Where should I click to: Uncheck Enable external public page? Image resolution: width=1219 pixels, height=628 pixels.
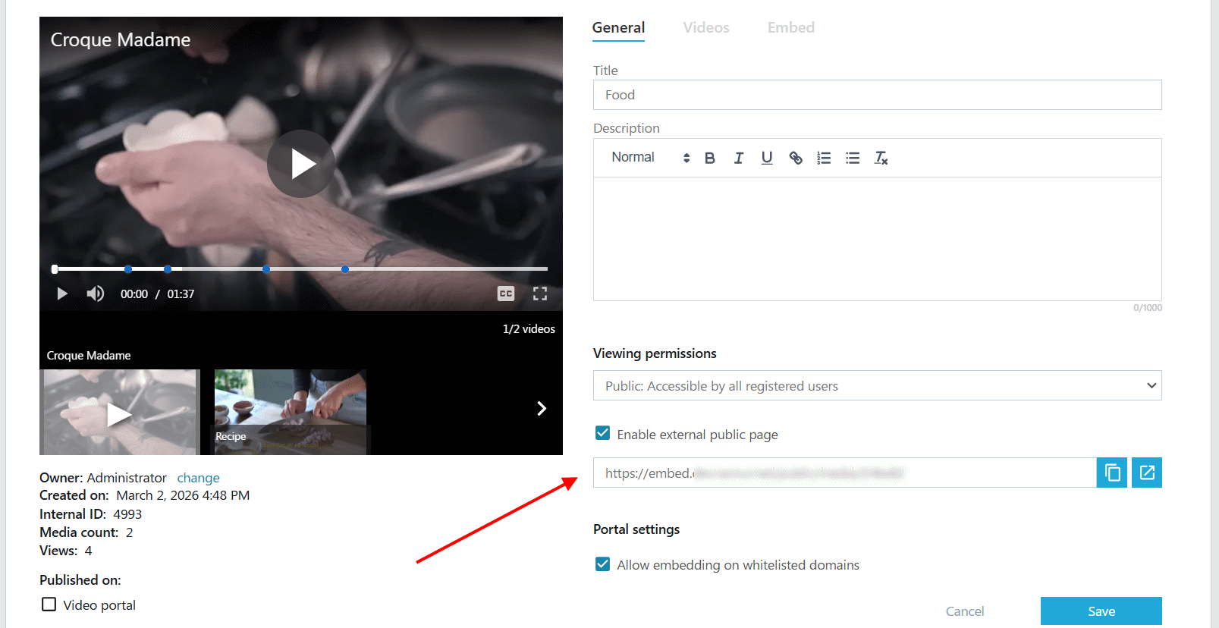point(603,433)
